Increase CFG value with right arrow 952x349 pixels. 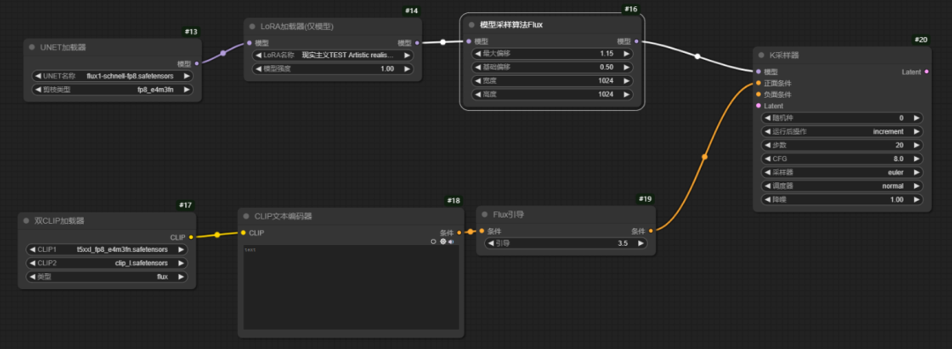coord(916,159)
